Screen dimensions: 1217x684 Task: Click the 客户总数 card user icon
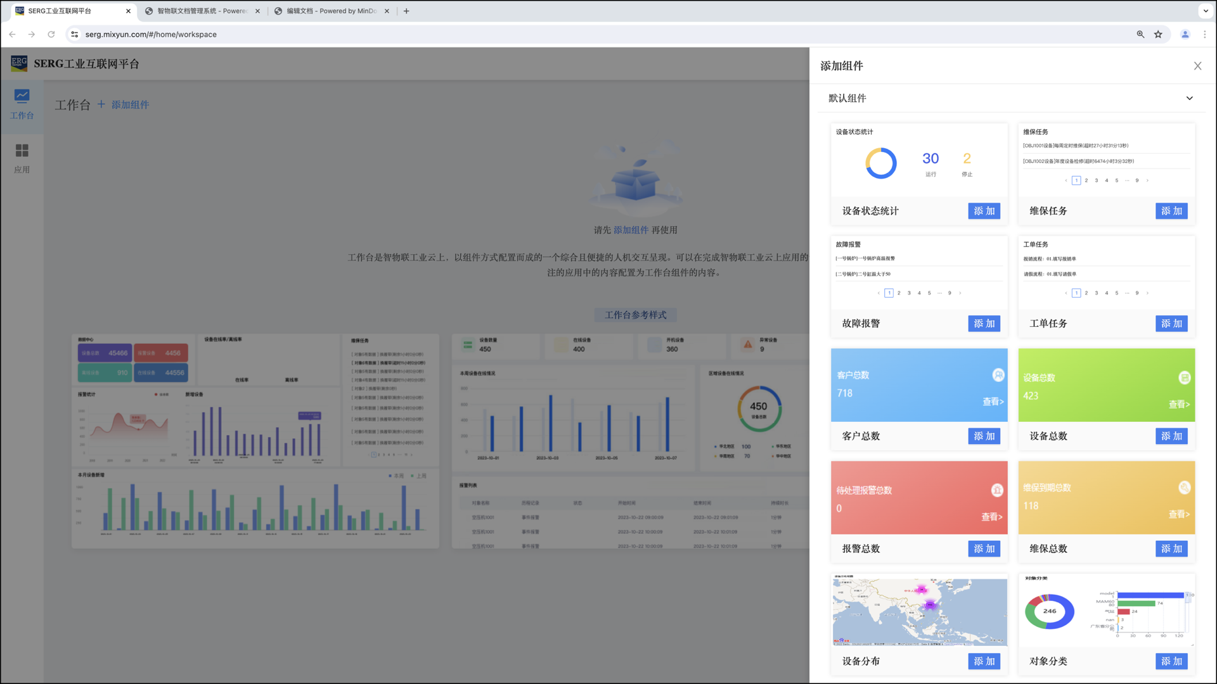(x=998, y=375)
